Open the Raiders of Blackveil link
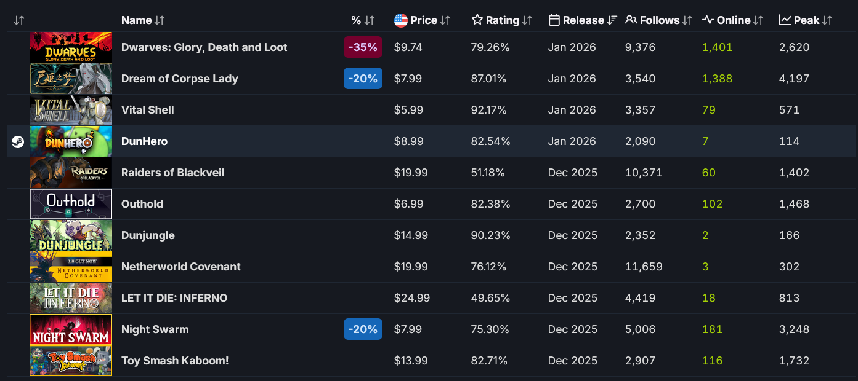The height and width of the screenshot is (381, 858). point(172,173)
